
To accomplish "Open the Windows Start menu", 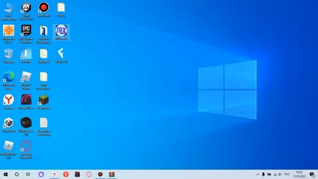I will [x=5, y=175].
